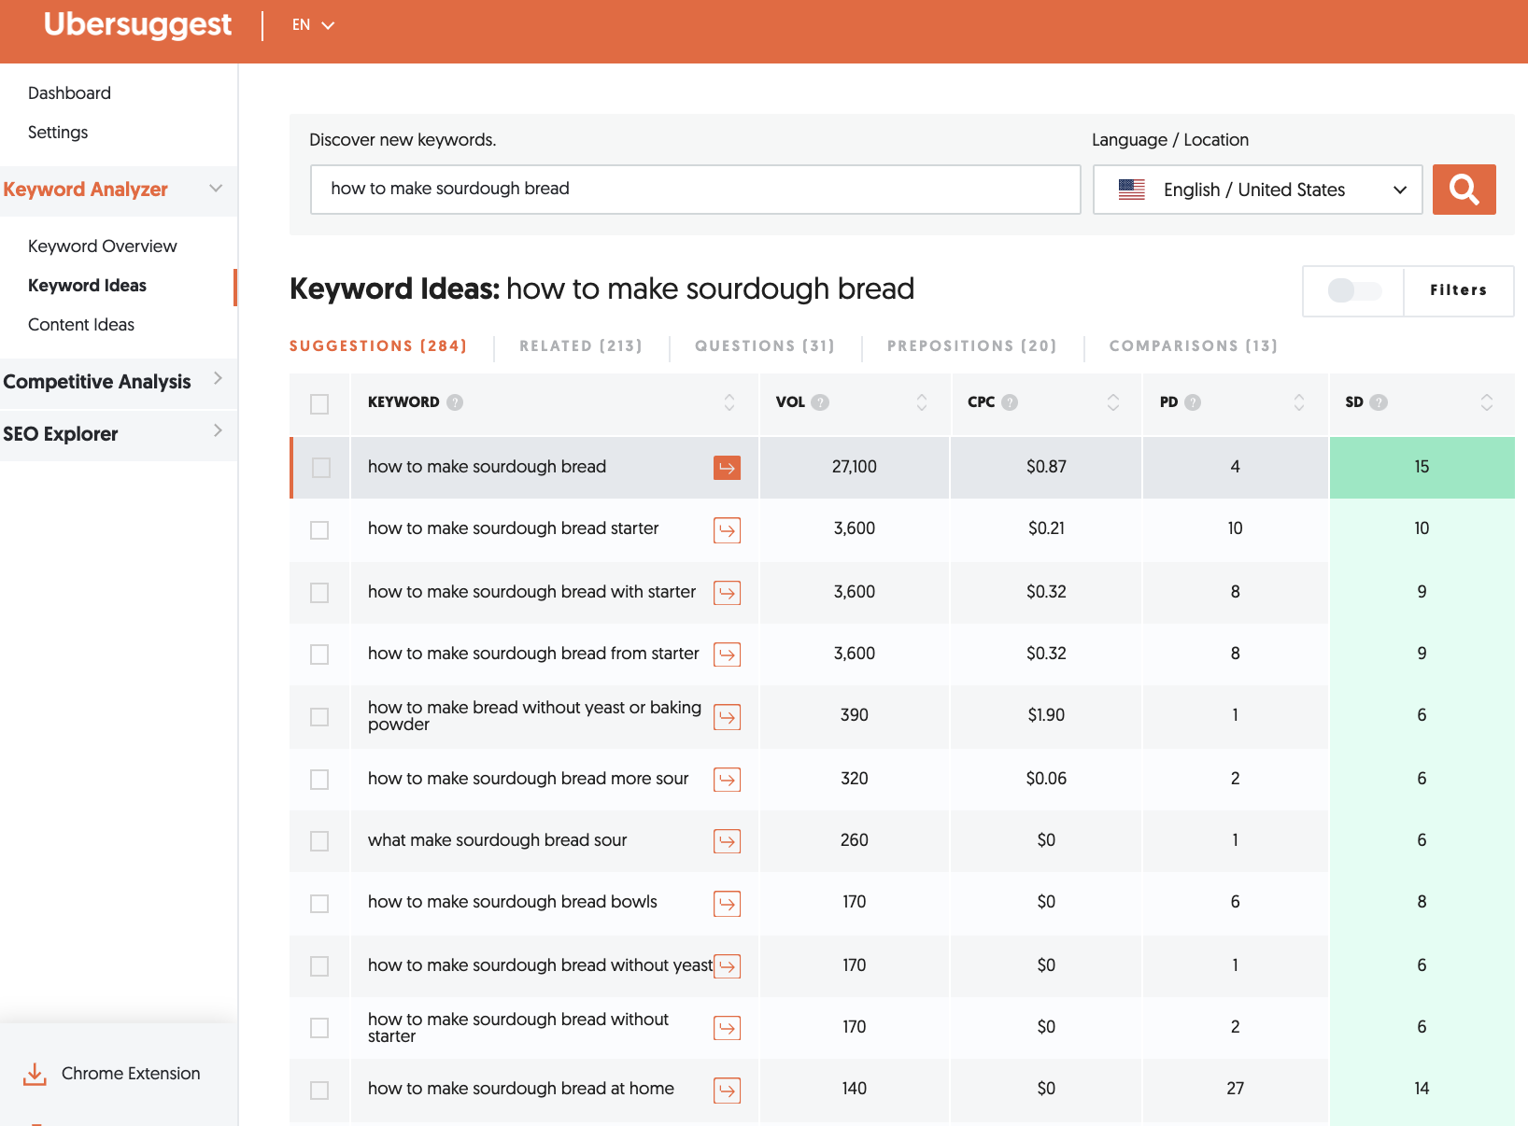Open arrow icon for 'how to make sourdough bread'
Screen dimensions: 1528x1126
(x=727, y=467)
